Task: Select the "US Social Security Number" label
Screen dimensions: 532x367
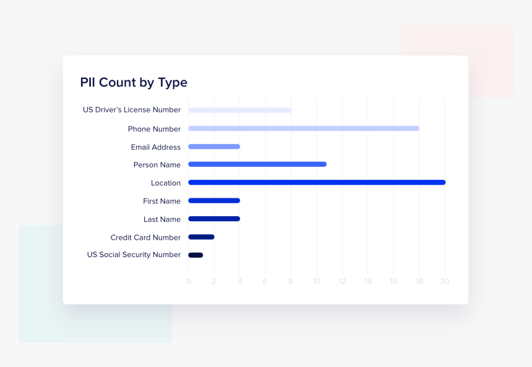Action: [134, 255]
